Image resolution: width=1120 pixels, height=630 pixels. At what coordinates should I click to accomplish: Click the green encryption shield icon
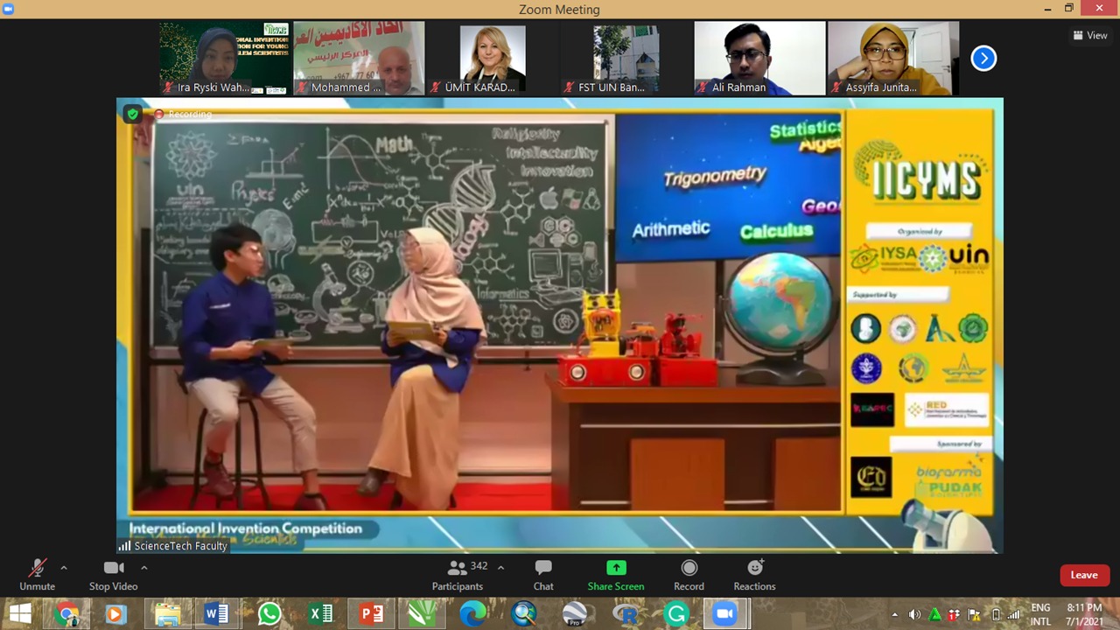pos(132,114)
